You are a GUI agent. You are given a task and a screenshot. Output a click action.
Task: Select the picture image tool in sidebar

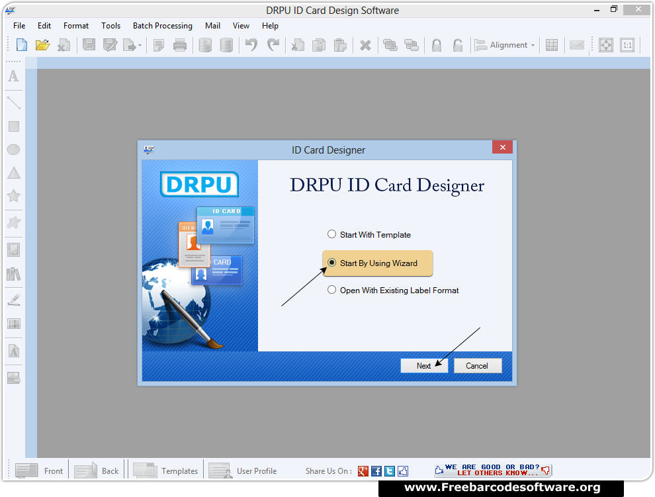click(14, 250)
